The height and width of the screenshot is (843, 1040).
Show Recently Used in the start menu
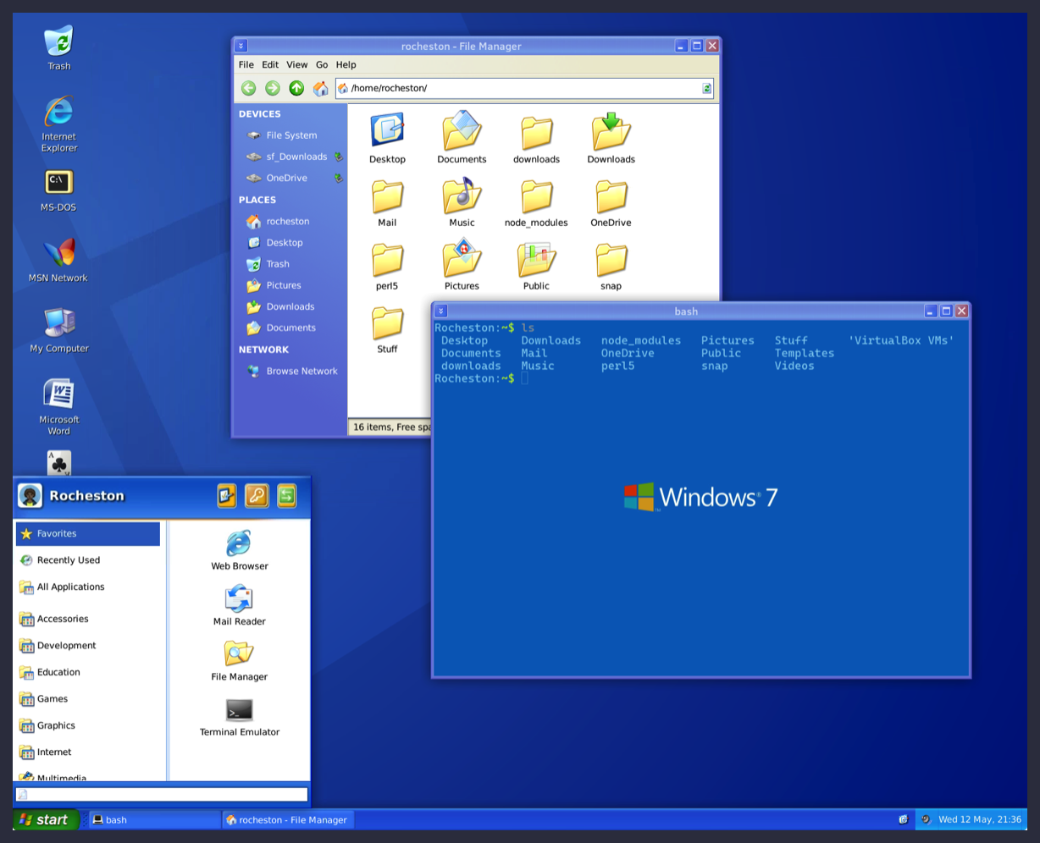[x=88, y=560]
